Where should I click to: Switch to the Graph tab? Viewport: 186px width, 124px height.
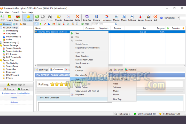pyautogui.click(x=118, y=70)
